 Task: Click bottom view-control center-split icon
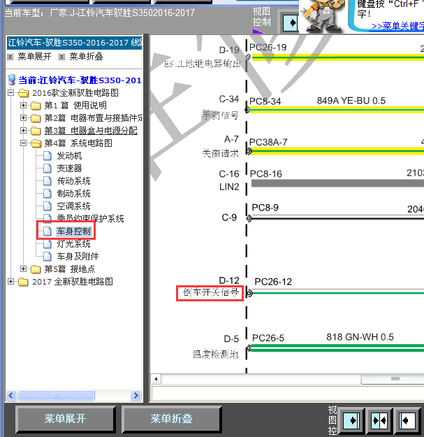[379, 420]
